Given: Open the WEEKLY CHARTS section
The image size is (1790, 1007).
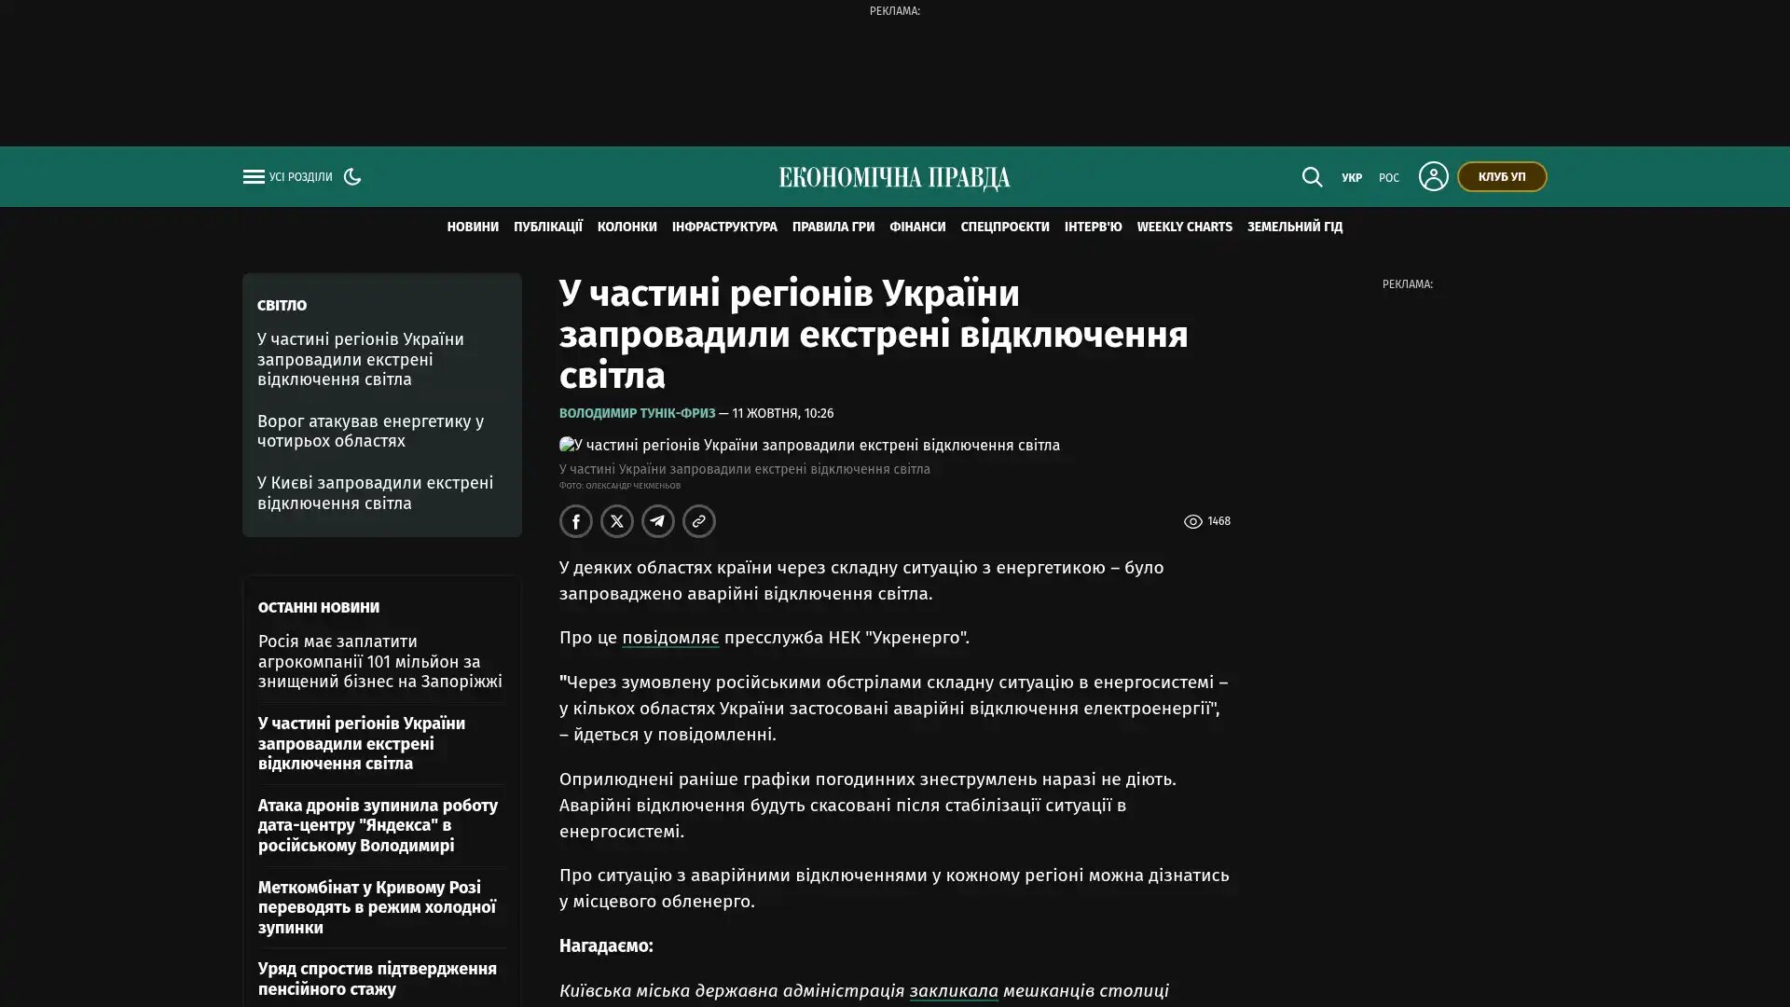Looking at the screenshot, I should point(1185,227).
